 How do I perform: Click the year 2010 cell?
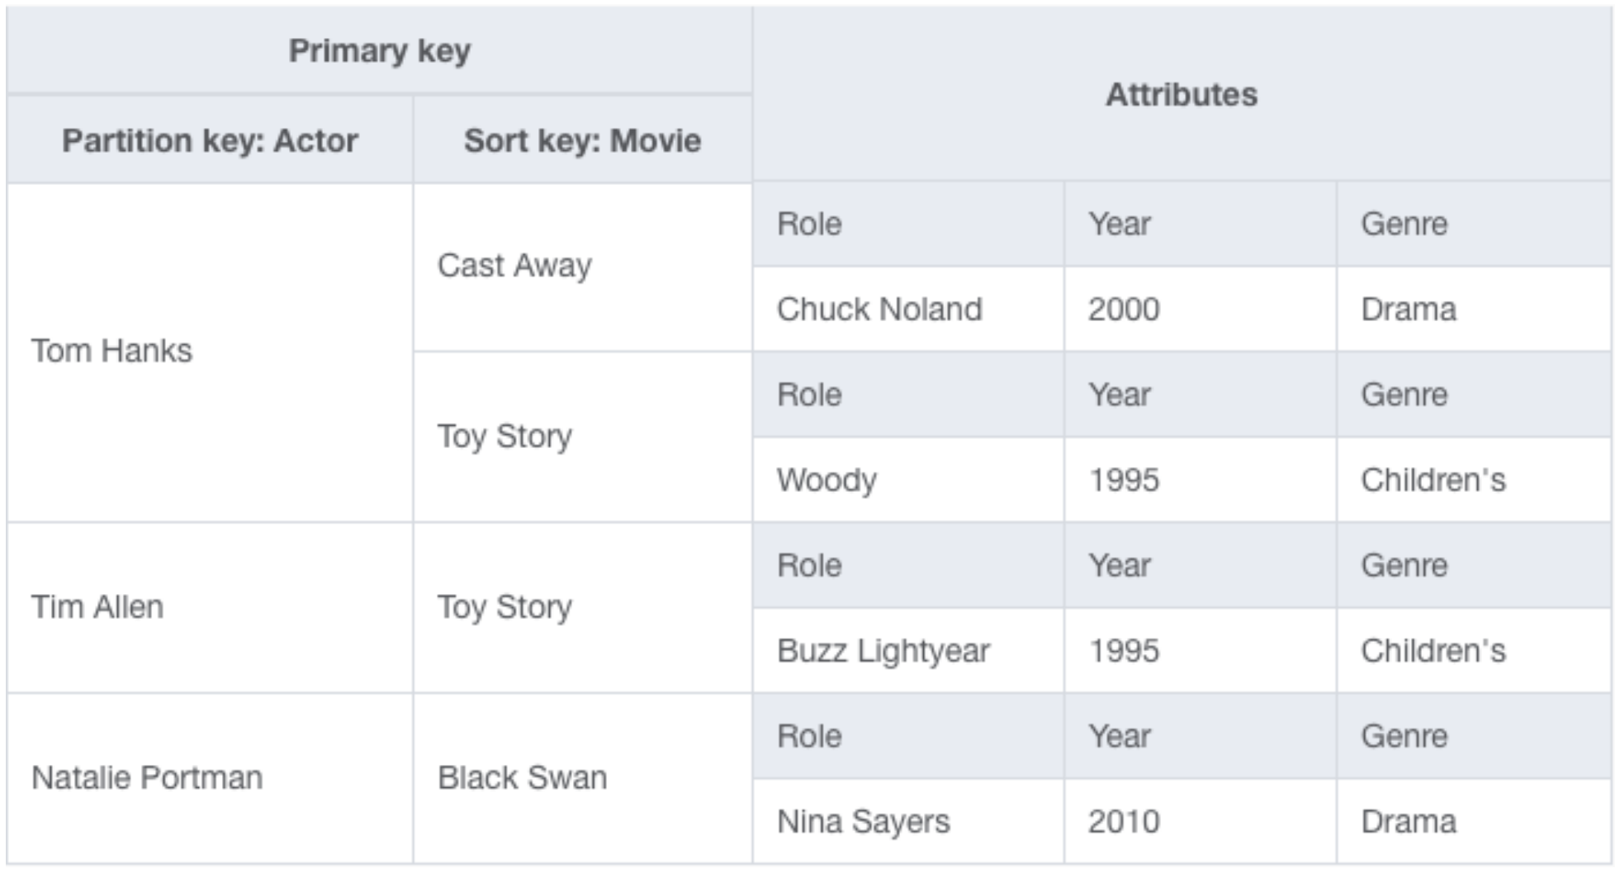click(1201, 821)
